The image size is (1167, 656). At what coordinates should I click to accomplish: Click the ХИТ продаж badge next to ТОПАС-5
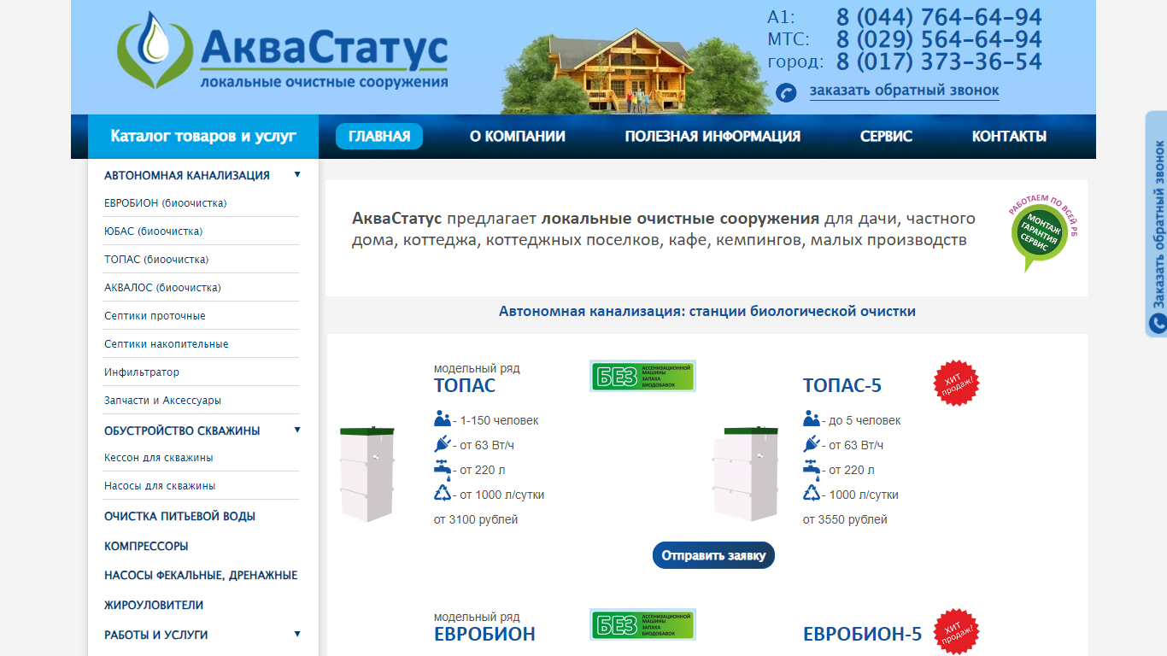(x=956, y=384)
